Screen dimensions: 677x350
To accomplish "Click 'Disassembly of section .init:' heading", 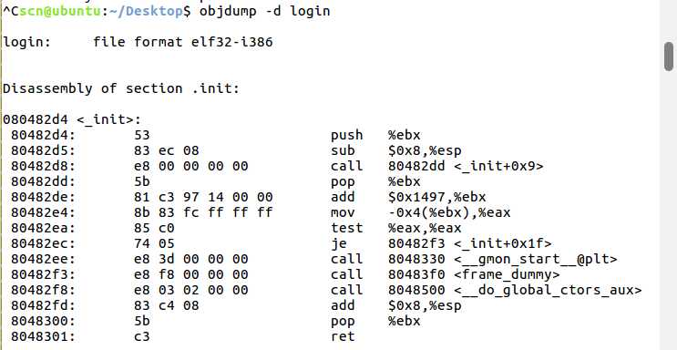I will [x=121, y=89].
